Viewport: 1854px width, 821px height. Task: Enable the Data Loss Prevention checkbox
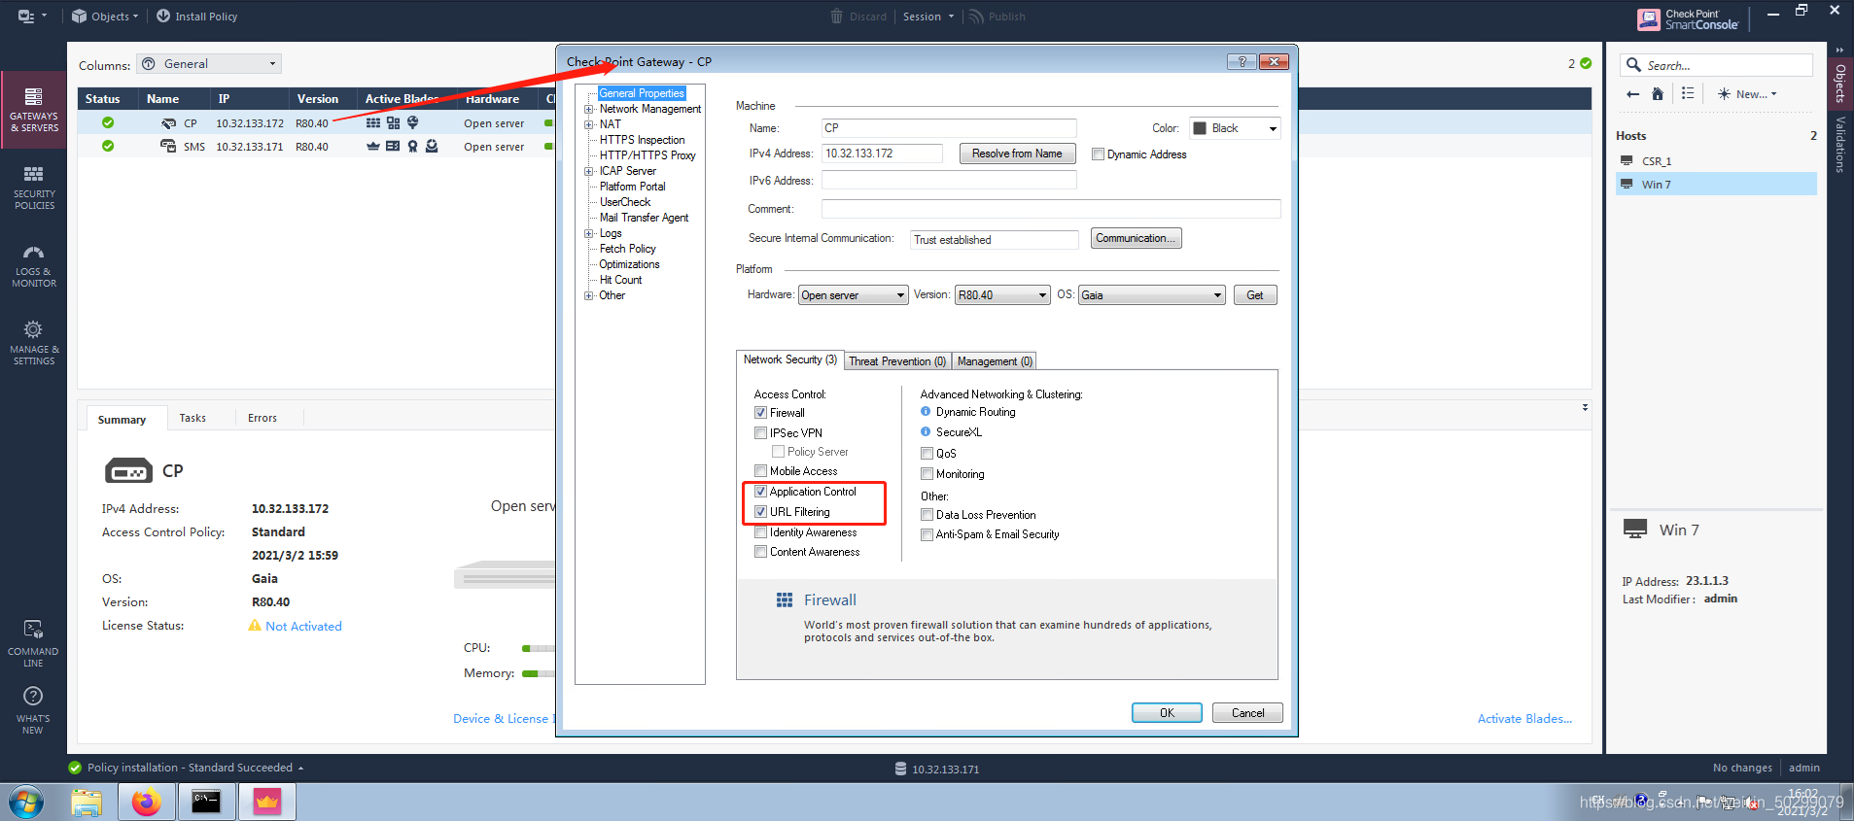[927, 515]
